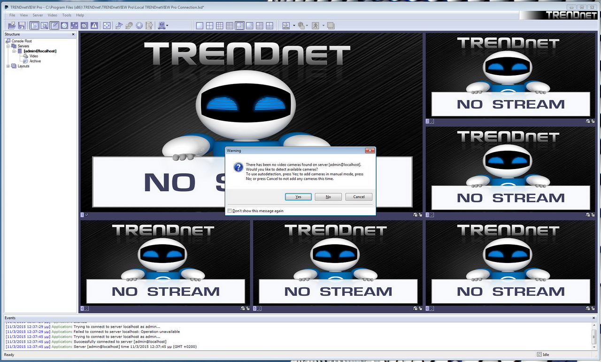Open the View menu
This screenshot has height=362, width=601.
pyautogui.click(x=24, y=15)
